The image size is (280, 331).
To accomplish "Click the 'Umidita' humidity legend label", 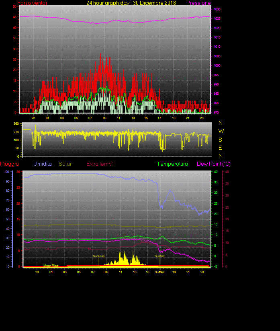I will (43, 164).
